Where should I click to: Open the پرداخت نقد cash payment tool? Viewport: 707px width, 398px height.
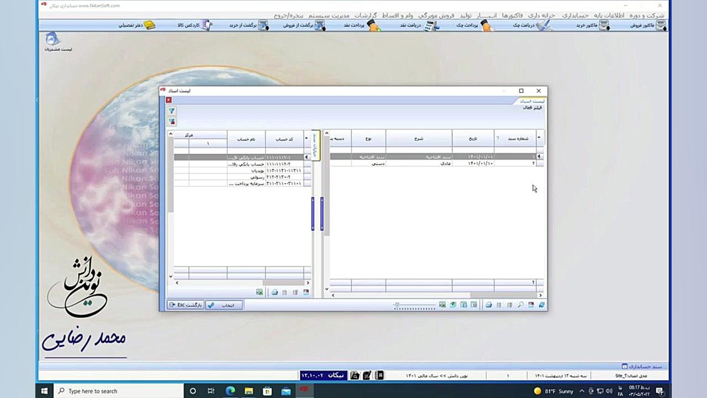coord(363,25)
